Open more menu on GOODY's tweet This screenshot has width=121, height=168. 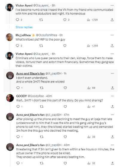pyautogui.click(x=112, y=96)
